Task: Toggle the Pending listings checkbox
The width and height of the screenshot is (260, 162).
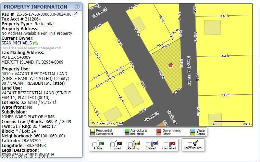Action: coord(130,145)
